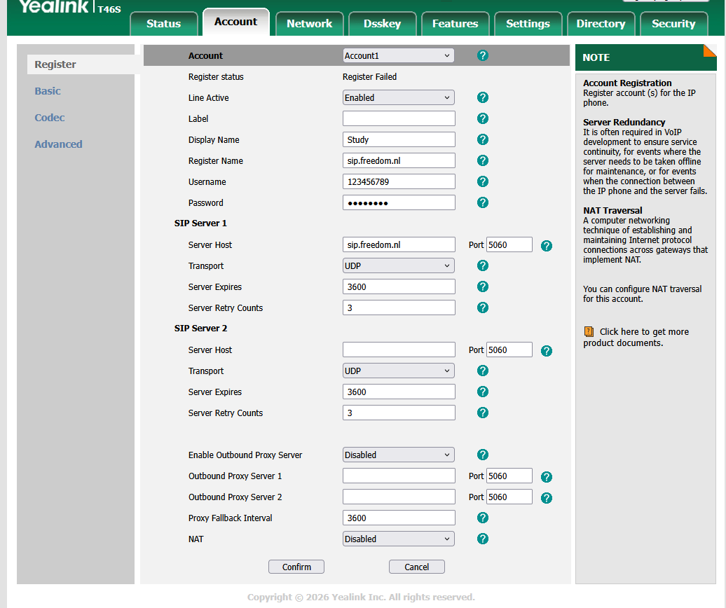Viewport: 726px width, 608px height.
Task: Open help icon next to Line Active
Action: (x=482, y=97)
